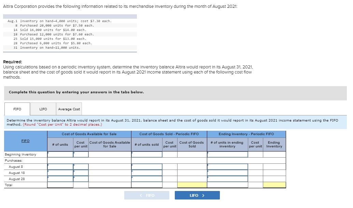The image size is (353, 208).
Task: Click '# of units in ending inventory' header
Action: 227,144
